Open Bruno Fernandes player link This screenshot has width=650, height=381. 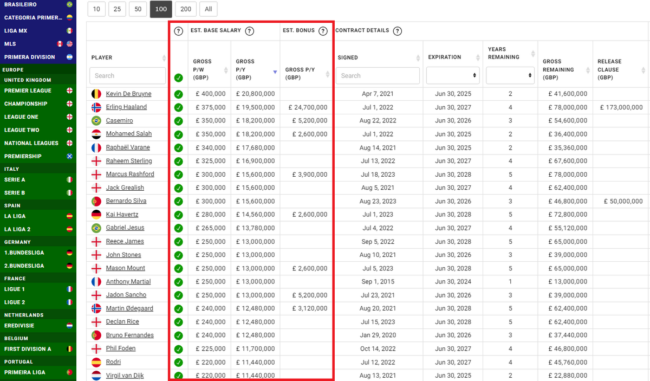129,335
